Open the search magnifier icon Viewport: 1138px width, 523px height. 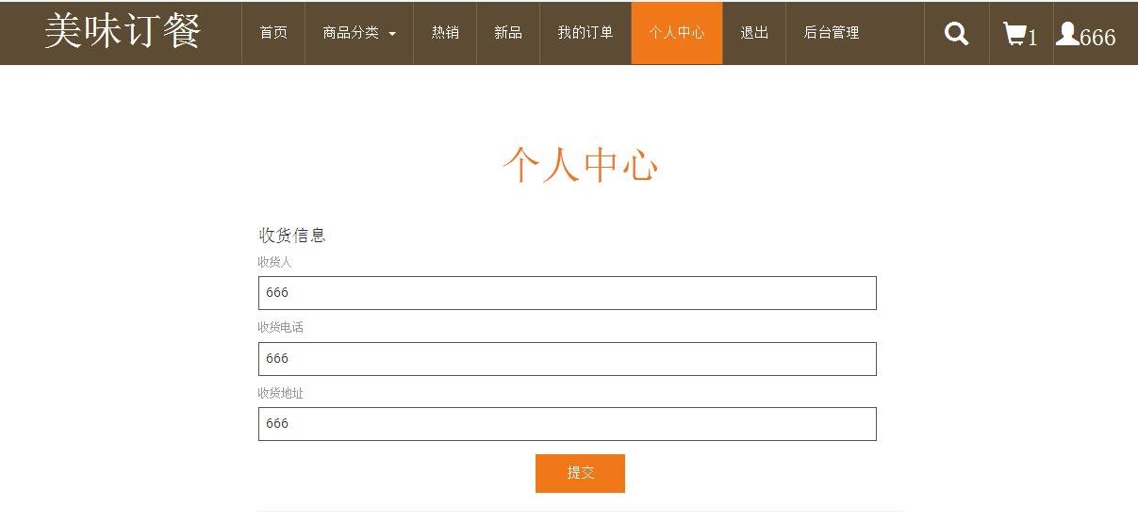click(956, 34)
